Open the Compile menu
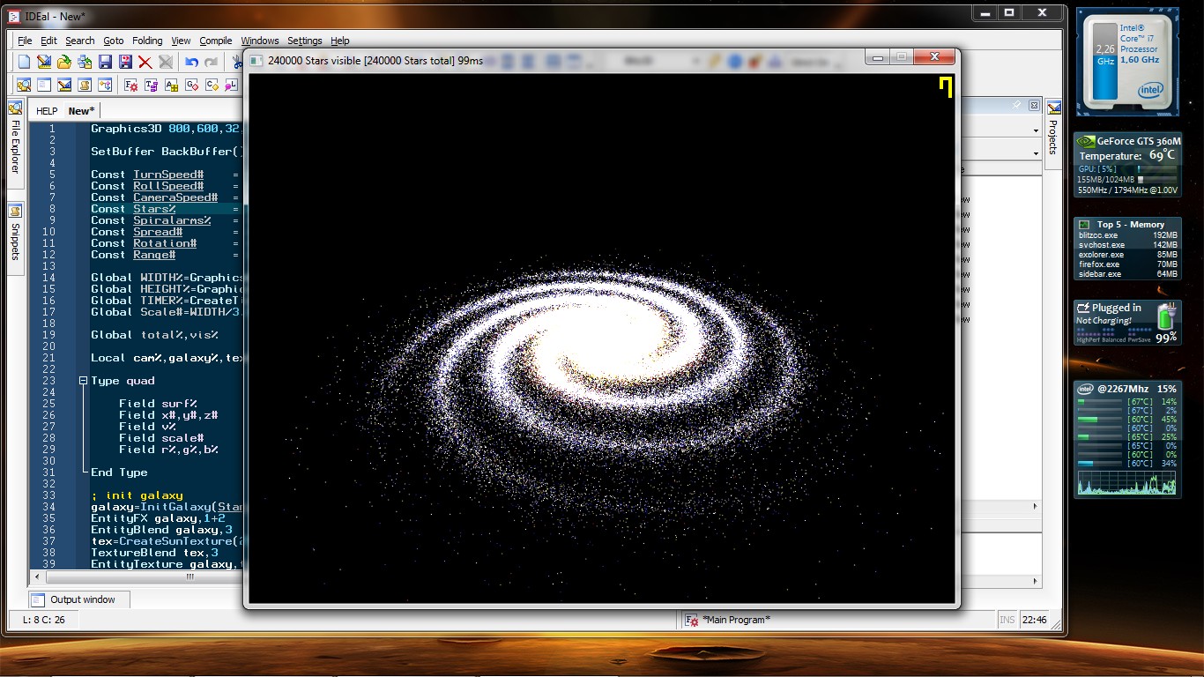The width and height of the screenshot is (1204, 677). point(215,41)
